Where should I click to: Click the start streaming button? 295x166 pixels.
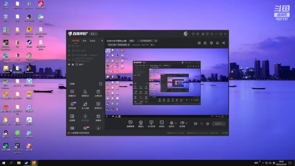pyautogui.click(x=219, y=124)
